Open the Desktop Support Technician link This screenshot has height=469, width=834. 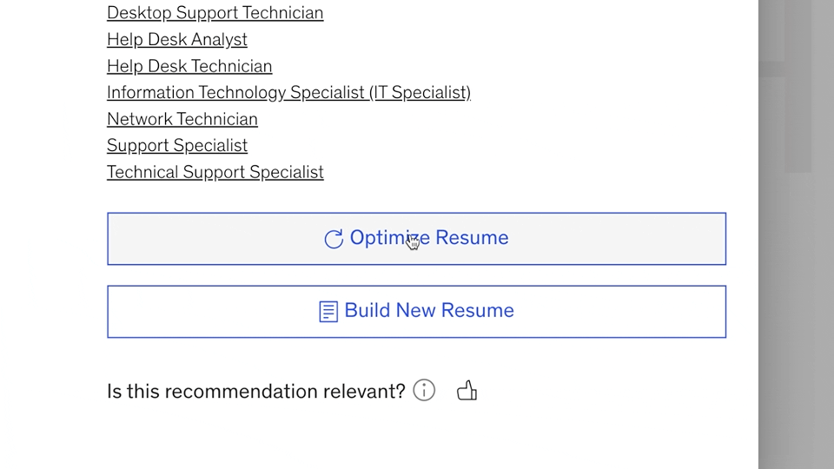coord(215,13)
